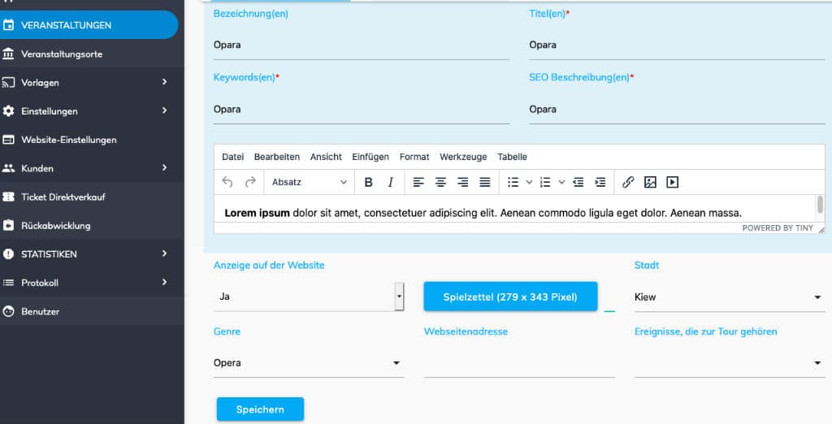Click the Protokoll list icon
Screen dimensions: 832x424
(8, 283)
